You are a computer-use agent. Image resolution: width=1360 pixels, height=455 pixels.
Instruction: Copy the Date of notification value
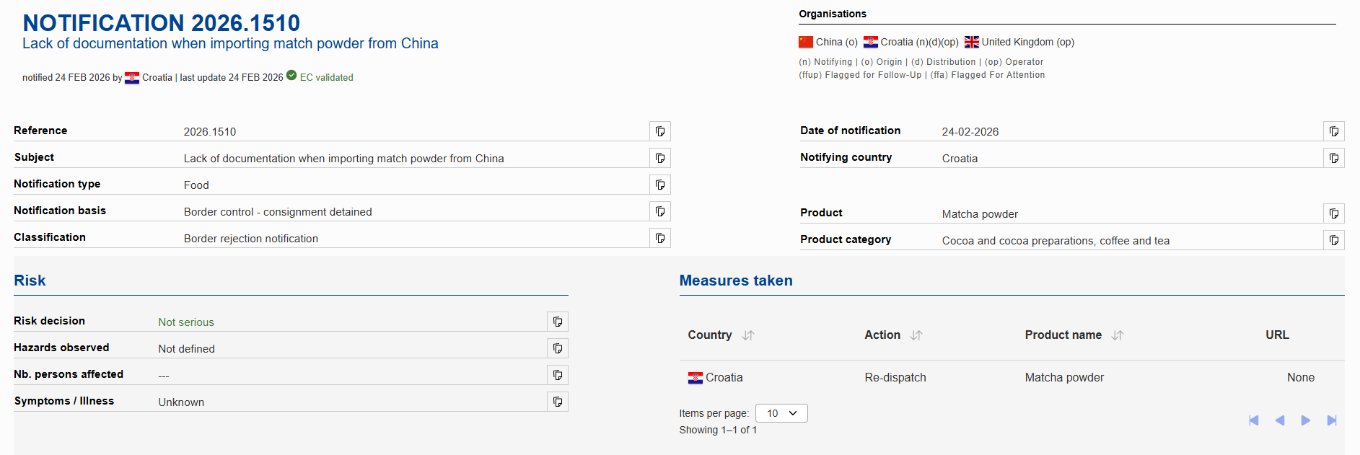click(x=1334, y=131)
